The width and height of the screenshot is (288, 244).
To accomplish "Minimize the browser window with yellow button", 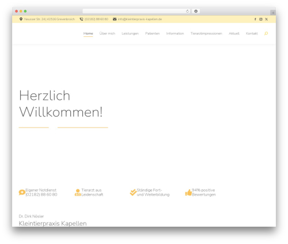I will click(21, 11).
